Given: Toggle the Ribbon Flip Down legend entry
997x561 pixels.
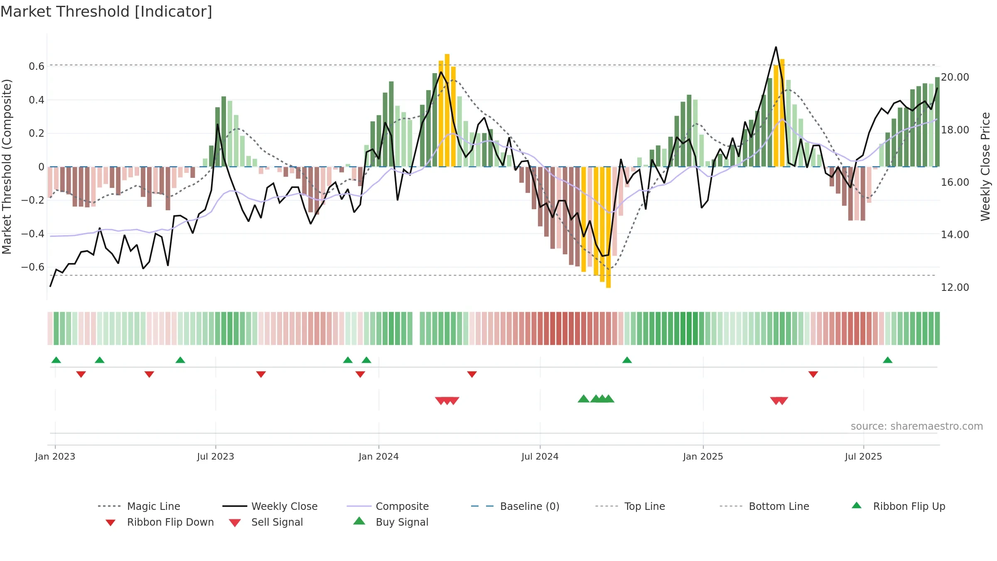Looking at the screenshot, I should point(160,522).
